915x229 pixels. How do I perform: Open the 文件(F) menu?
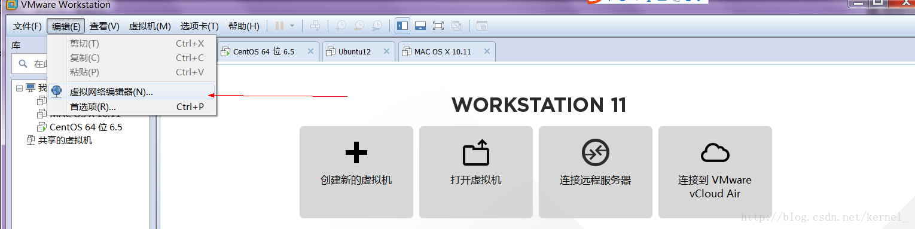tap(28, 26)
